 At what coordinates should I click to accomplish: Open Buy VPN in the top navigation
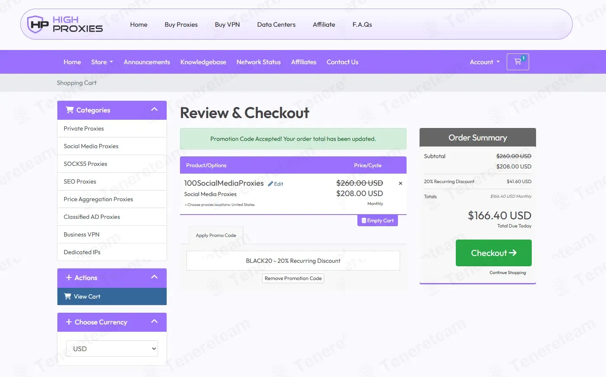pyautogui.click(x=227, y=25)
